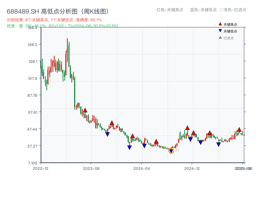Select the blue 关键低点 triangle icon in legend
The height and width of the screenshot is (203, 271).
point(220,31)
